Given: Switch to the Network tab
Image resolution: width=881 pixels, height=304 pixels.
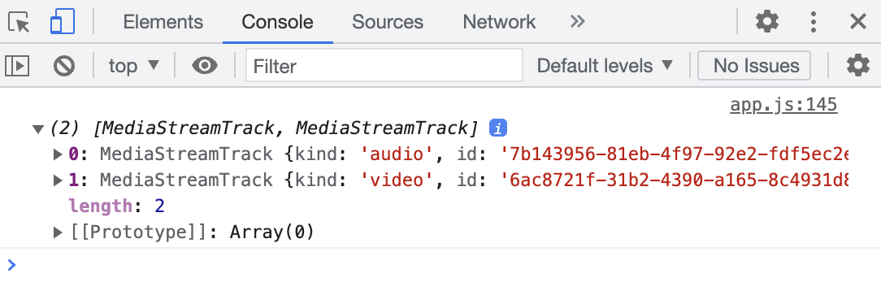Looking at the screenshot, I should pyautogui.click(x=499, y=22).
